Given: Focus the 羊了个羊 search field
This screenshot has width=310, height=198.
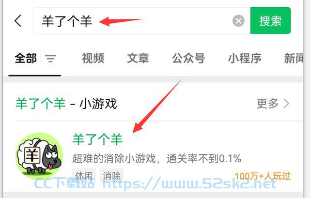Looking at the screenshot, I should tap(142, 20).
